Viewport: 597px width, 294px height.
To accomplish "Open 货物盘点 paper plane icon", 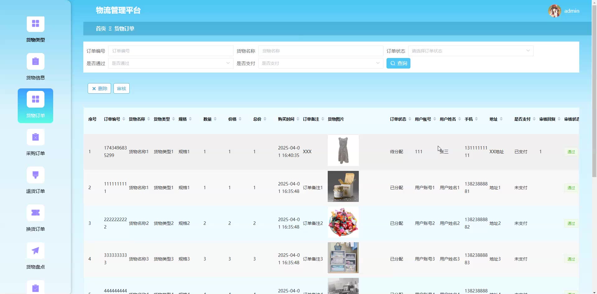I will pyautogui.click(x=35, y=251).
